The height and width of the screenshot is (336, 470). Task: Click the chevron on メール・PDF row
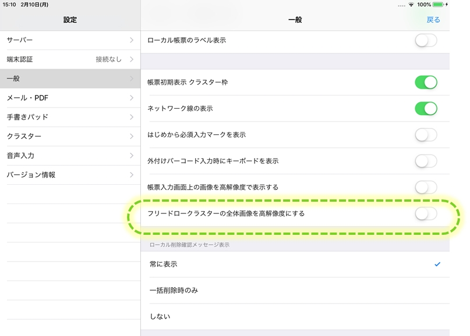click(x=132, y=98)
